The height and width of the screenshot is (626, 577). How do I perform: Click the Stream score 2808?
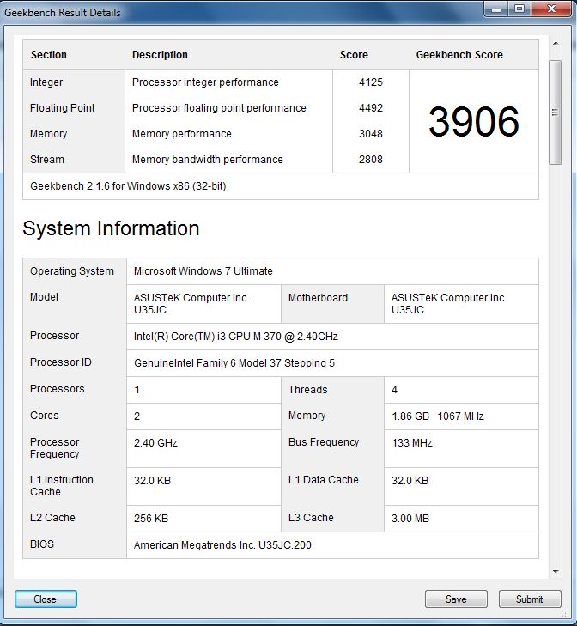click(371, 160)
